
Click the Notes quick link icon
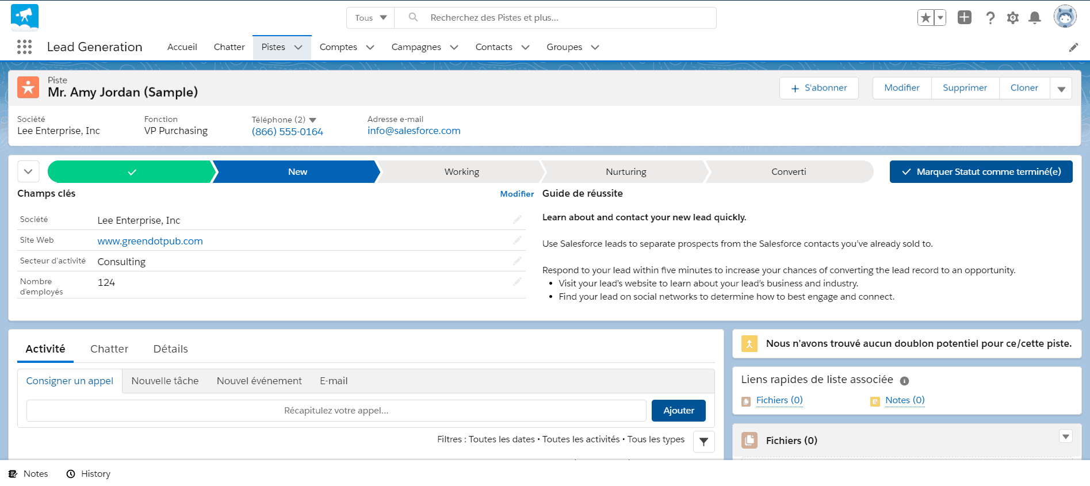tap(875, 401)
